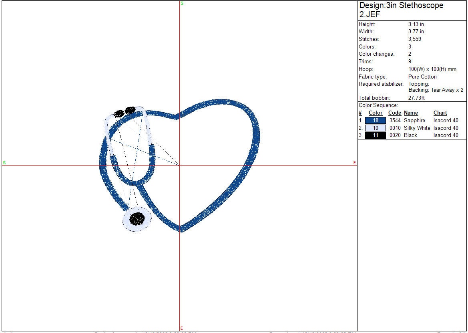
Task: Select the left black stethoscope earpiece
Action: 119,113
